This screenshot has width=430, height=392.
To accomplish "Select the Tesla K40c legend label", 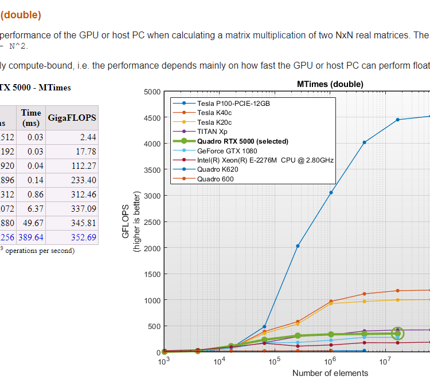I will pyautogui.click(x=214, y=113).
